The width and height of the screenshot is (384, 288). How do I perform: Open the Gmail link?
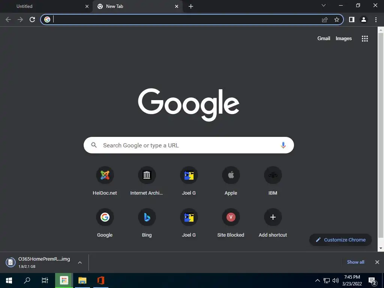pyautogui.click(x=324, y=39)
